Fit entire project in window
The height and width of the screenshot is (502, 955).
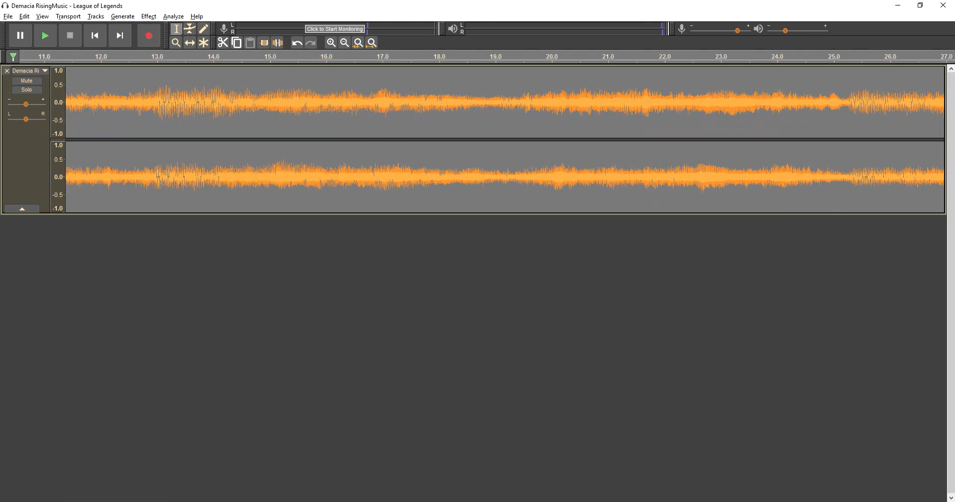coord(372,43)
